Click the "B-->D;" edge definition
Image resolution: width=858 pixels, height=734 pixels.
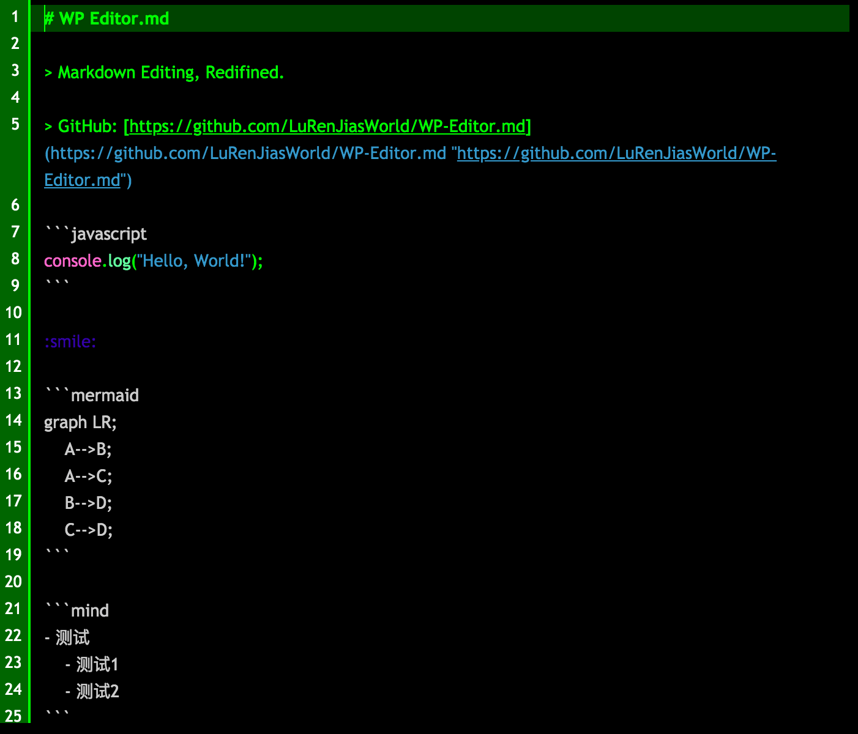click(x=88, y=503)
